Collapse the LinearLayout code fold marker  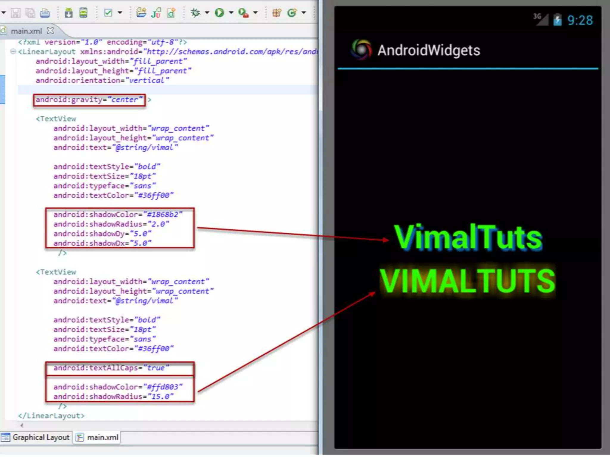coord(13,51)
